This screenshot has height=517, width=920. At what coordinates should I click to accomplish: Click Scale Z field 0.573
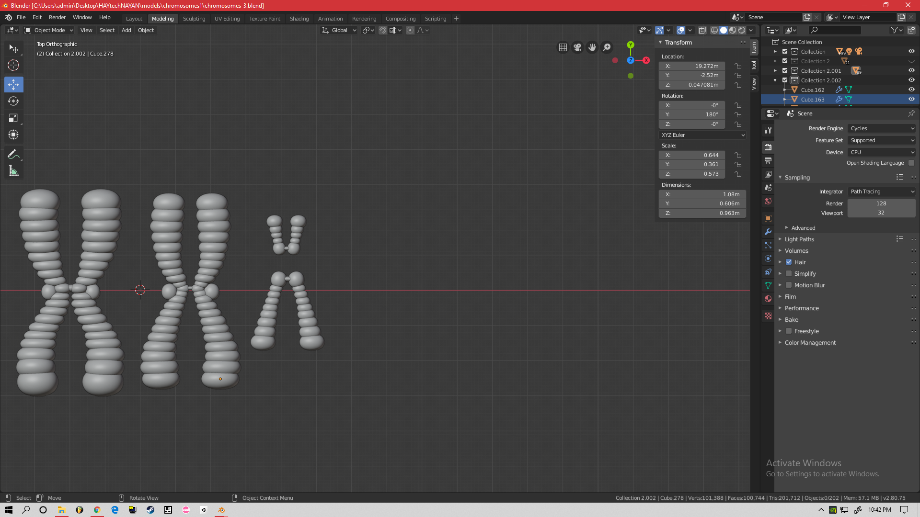click(x=692, y=174)
